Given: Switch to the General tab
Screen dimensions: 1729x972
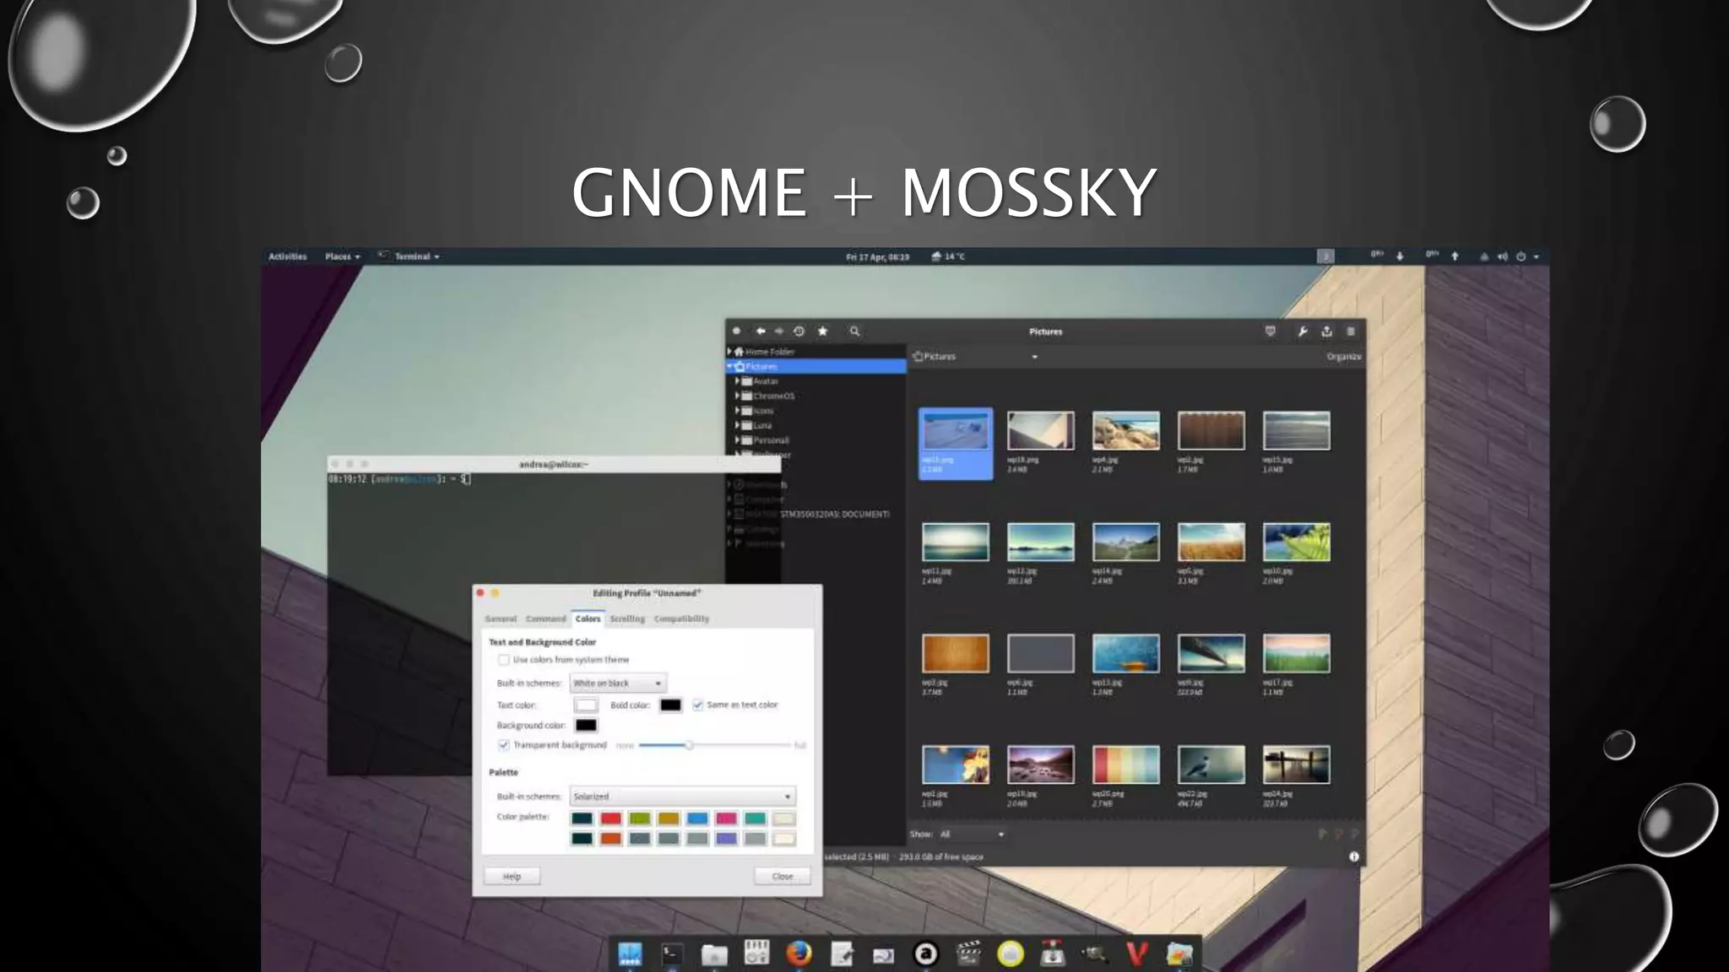Looking at the screenshot, I should pyautogui.click(x=501, y=618).
